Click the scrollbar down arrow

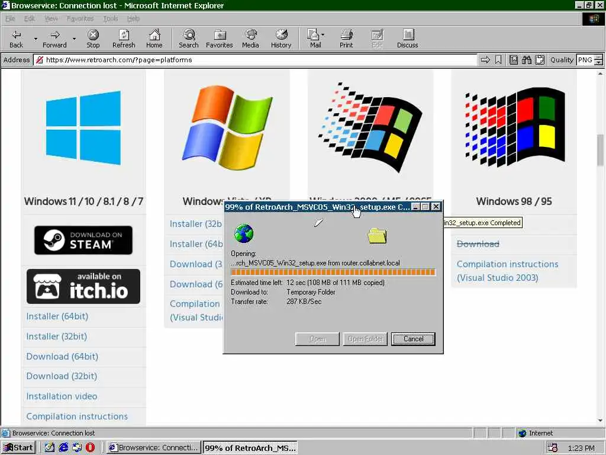(600, 421)
